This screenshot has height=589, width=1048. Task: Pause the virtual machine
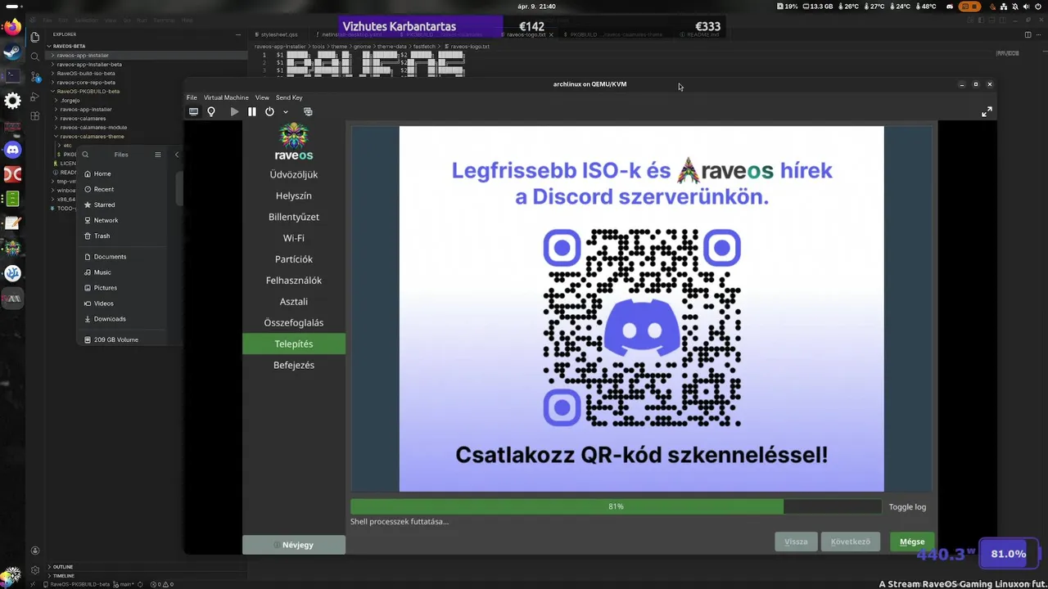click(252, 111)
